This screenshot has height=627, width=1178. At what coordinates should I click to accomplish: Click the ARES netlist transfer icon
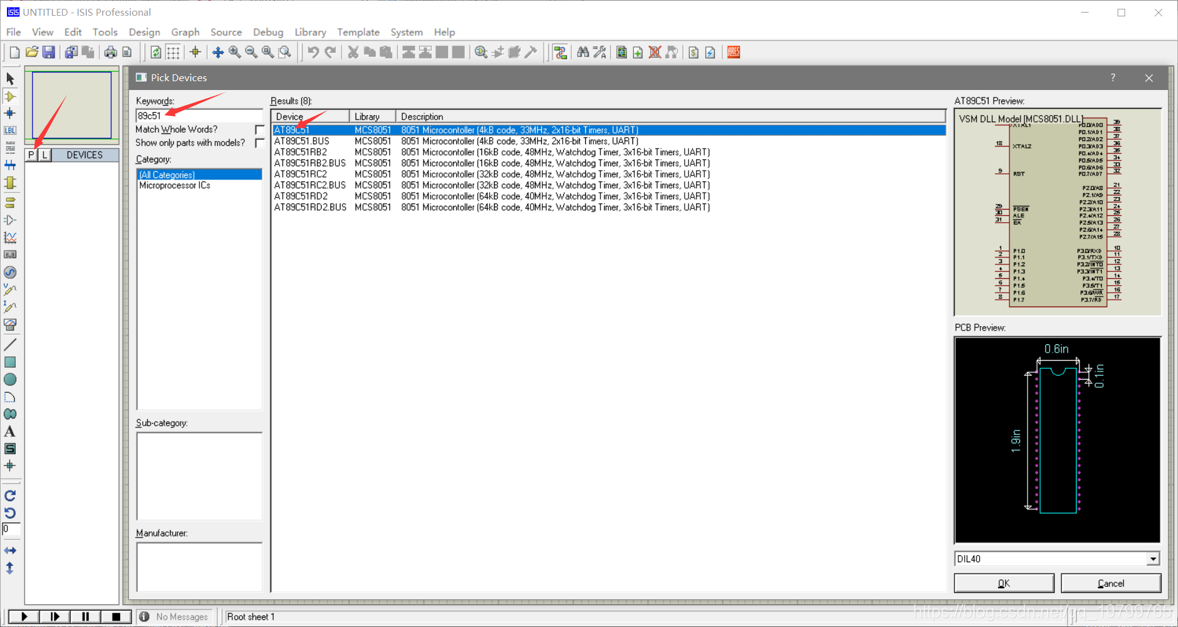click(x=734, y=52)
